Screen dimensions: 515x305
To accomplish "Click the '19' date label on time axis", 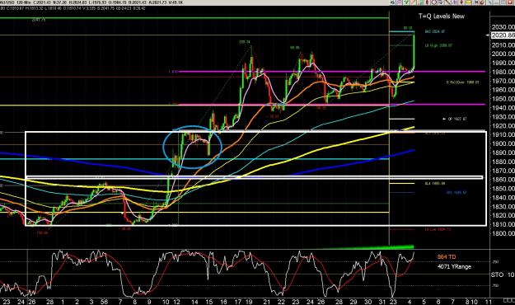I will pos(249,302).
